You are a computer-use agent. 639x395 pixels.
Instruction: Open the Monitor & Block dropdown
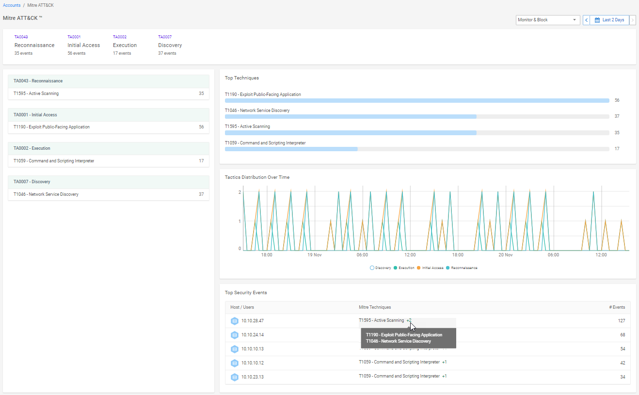(x=547, y=20)
